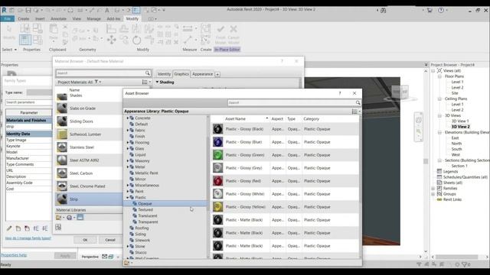Open the File menu tab
Image resolution: width=490 pixels, height=275 pixels.
[x=8, y=18]
